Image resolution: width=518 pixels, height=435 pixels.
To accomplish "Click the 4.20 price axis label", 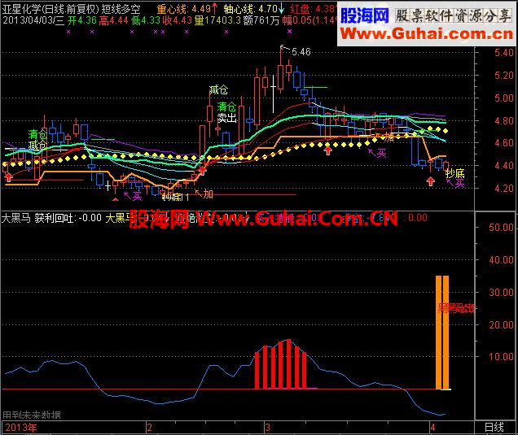I will pyautogui.click(x=504, y=189).
